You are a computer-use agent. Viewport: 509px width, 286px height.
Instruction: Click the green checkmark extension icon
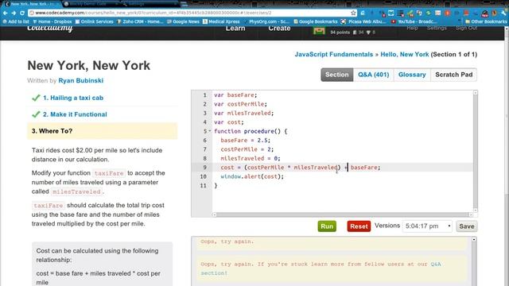click(x=410, y=13)
